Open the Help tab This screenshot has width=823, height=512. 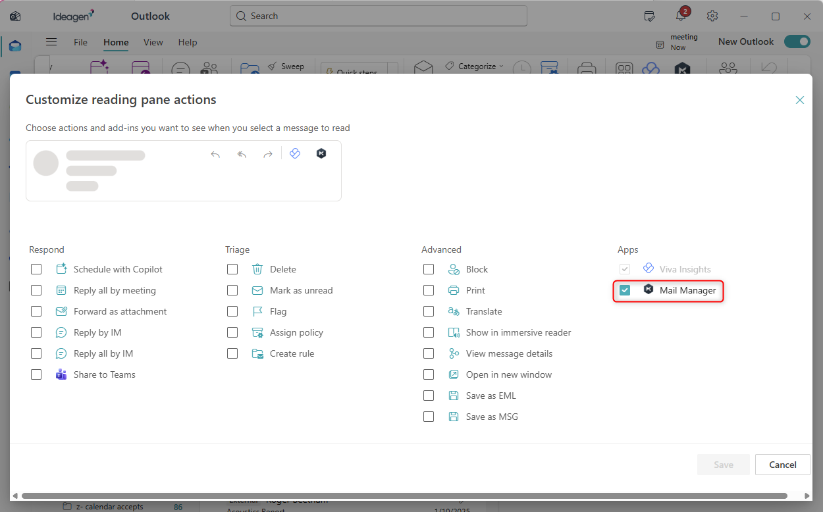[x=188, y=42]
